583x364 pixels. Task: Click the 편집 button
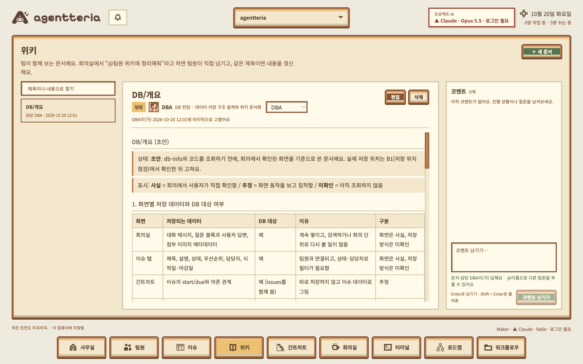coord(395,97)
